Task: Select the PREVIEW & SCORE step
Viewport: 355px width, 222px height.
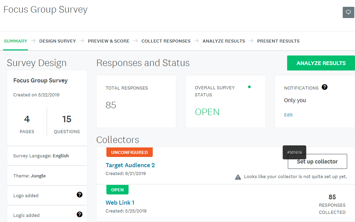Action: (108, 41)
